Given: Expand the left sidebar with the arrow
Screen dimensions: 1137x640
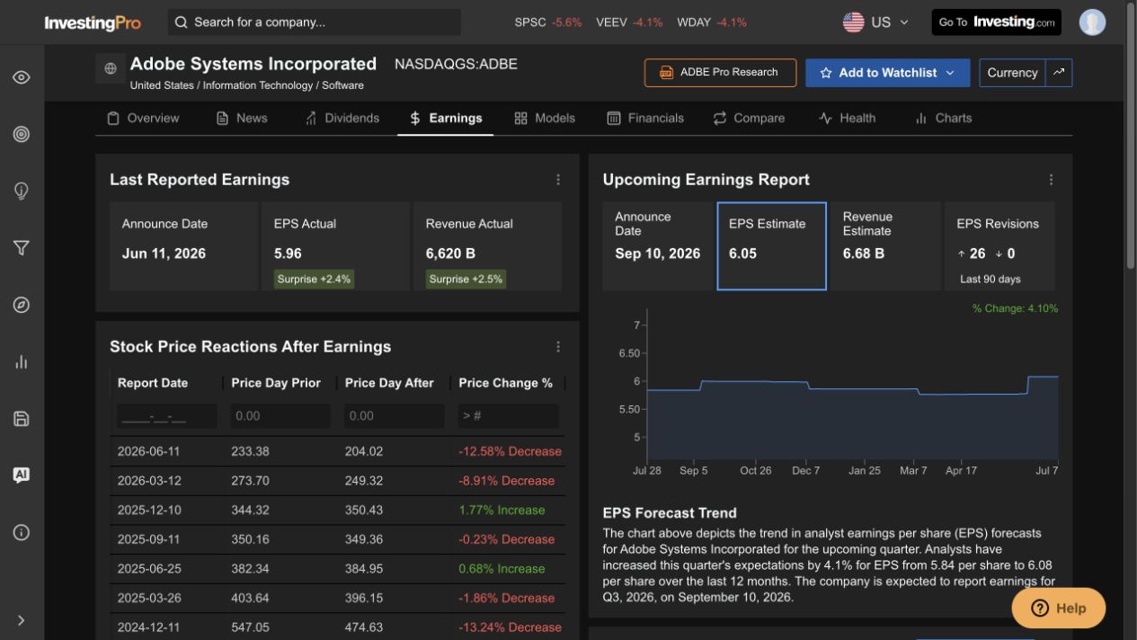Looking at the screenshot, I should pos(22,620).
